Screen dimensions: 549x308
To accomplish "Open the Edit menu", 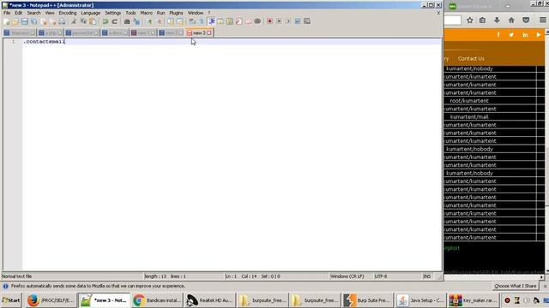I will [18, 13].
